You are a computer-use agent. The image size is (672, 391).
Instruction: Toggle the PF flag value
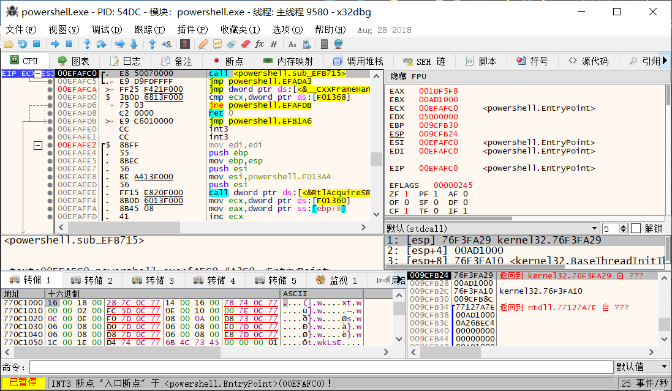(436, 194)
